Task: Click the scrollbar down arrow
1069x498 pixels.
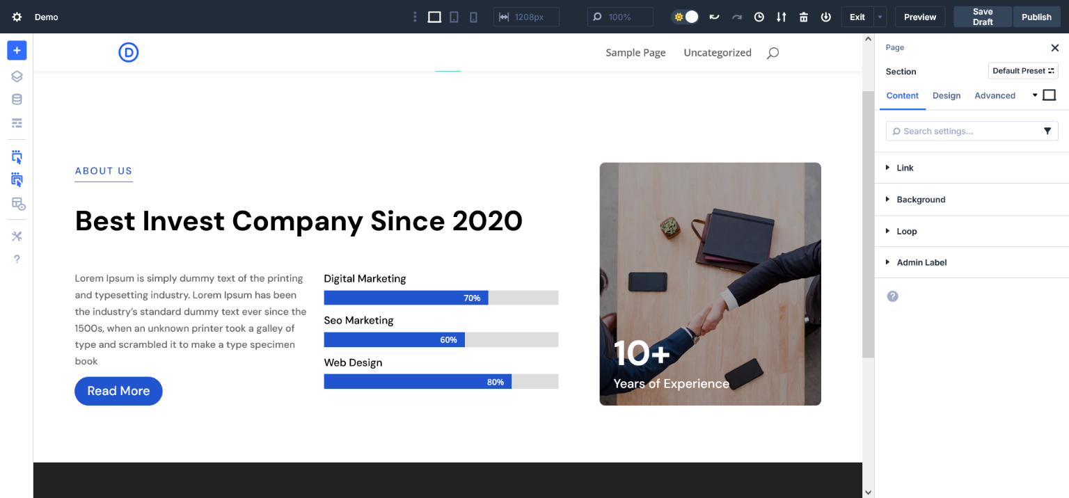Action: 868,492
